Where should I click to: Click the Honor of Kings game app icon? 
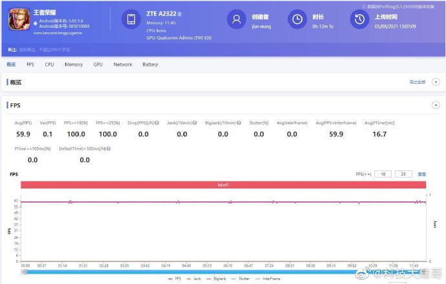pos(19,19)
